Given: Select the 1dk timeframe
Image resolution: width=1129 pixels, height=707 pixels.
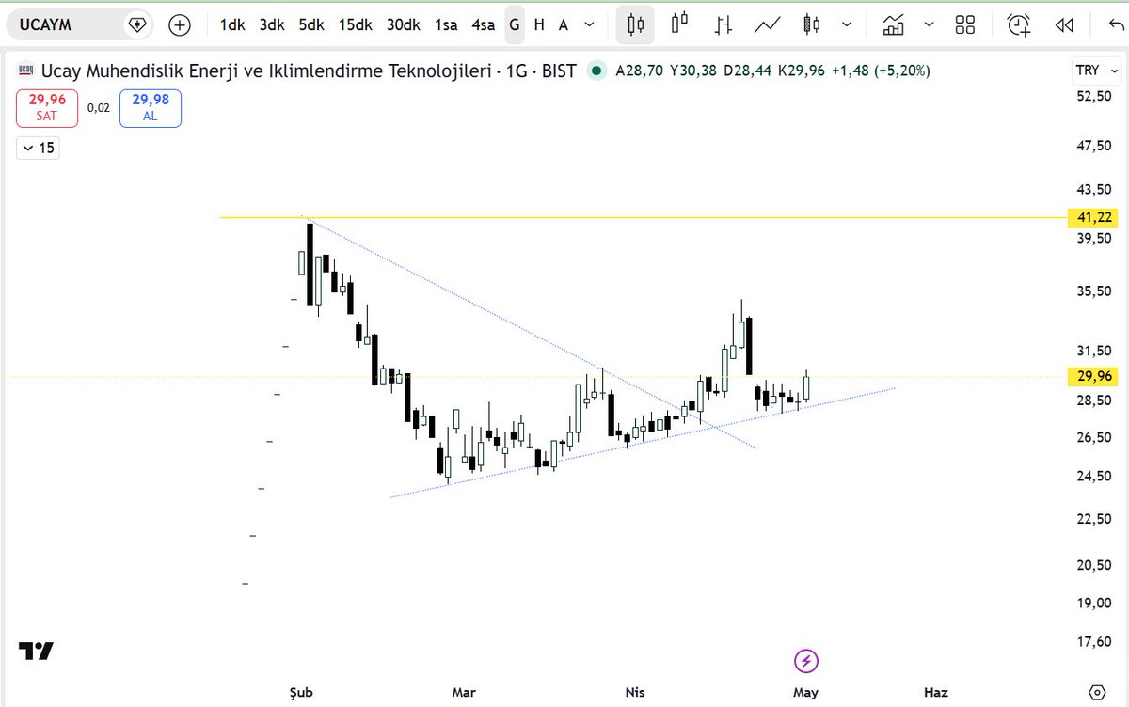Looking at the screenshot, I should pyautogui.click(x=232, y=25).
